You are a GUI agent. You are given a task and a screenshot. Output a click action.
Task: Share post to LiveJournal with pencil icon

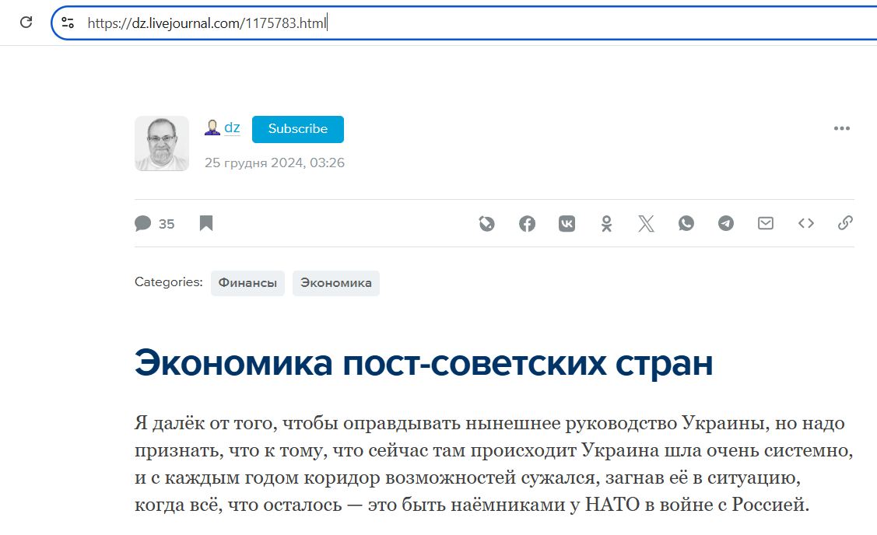tap(486, 224)
